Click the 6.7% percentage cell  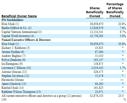(x=123, y=32)
